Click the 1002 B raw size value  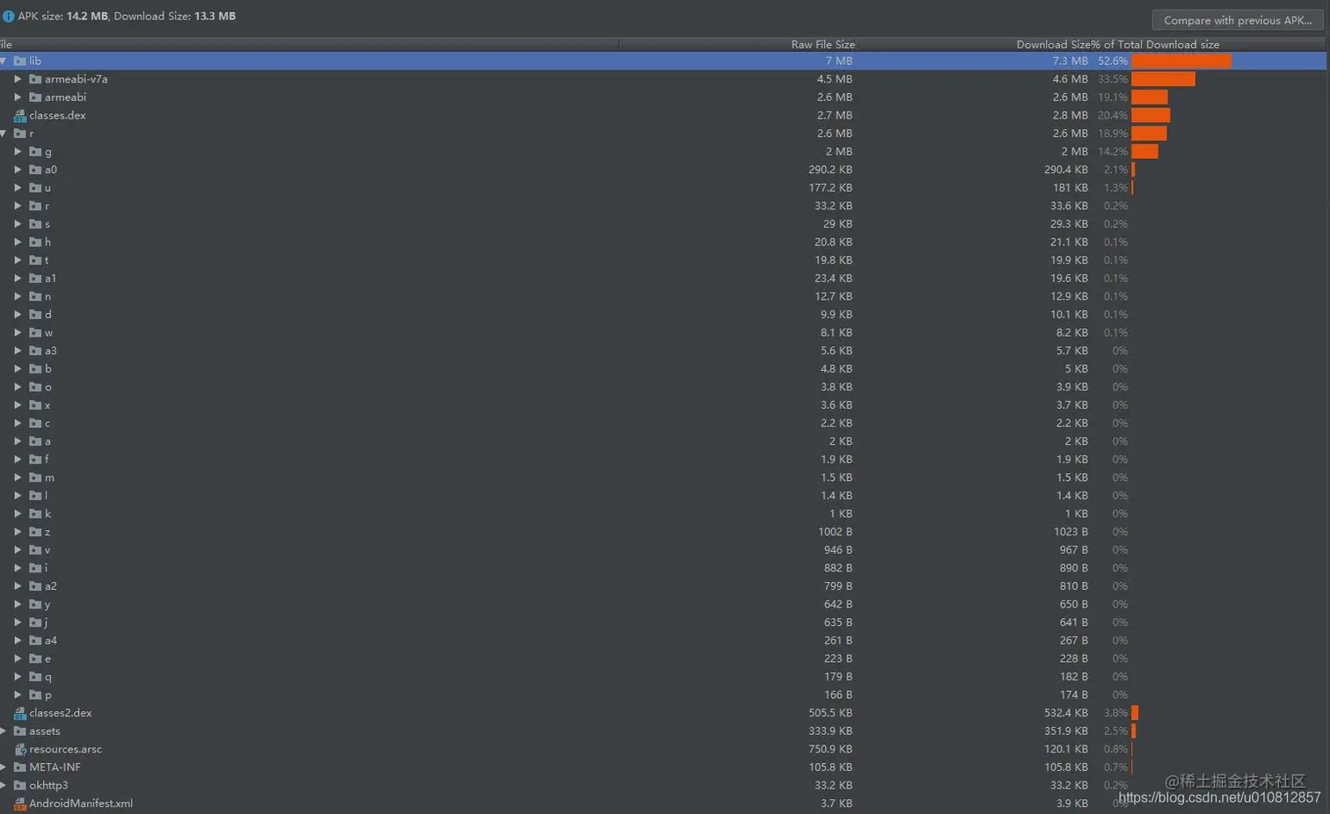(835, 532)
